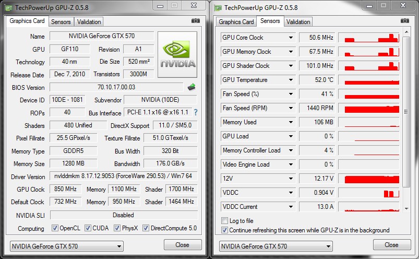Open the VDDC Current sensor dropdown
This screenshot has width=419, height=259.
click(291, 207)
